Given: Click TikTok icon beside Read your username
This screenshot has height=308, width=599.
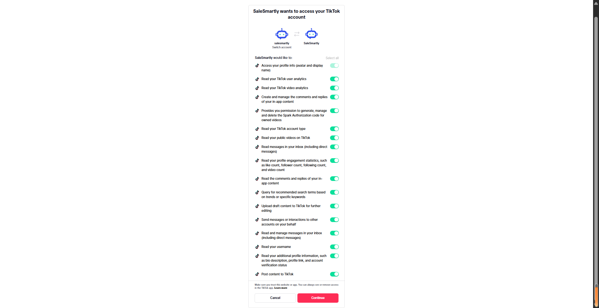Looking at the screenshot, I should click(257, 247).
